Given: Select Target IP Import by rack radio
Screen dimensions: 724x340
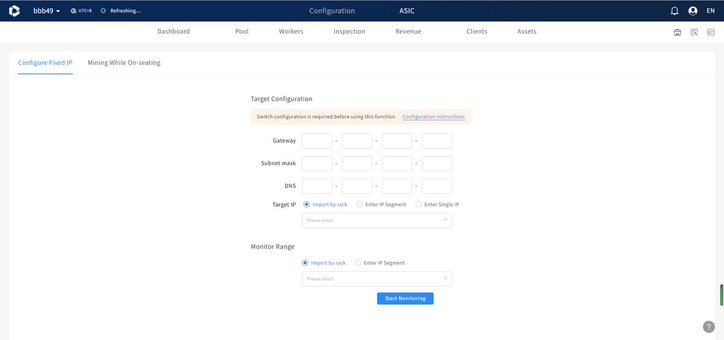Looking at the screenshot, I should click(306, 204).
